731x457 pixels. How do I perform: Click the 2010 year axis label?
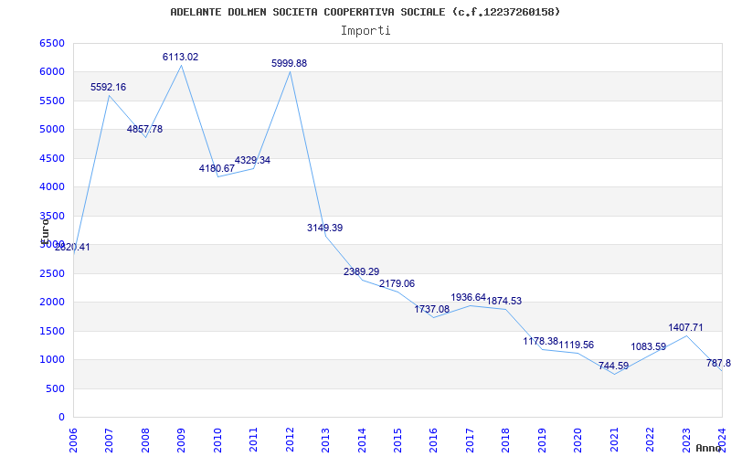(217, 441)
